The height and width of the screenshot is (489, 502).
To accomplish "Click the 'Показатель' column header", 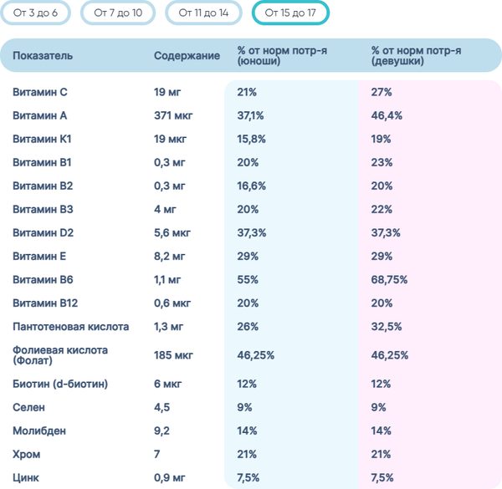I will [x=43, y=56].
